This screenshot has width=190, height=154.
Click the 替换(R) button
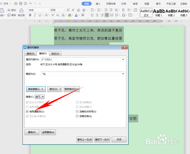point(32,132)
